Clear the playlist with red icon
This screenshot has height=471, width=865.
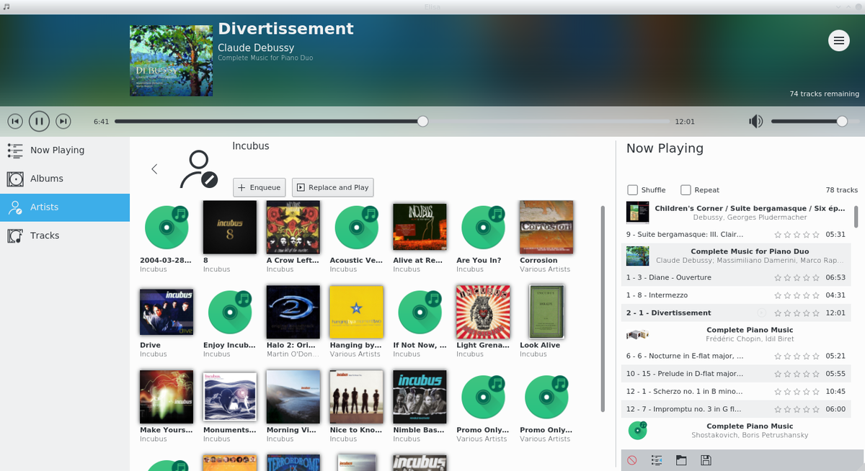[632, 460]
